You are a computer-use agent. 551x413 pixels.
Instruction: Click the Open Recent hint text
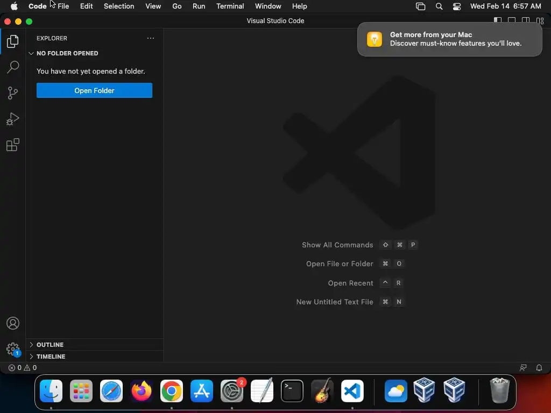pyautogui.click(x=350, y=283)
